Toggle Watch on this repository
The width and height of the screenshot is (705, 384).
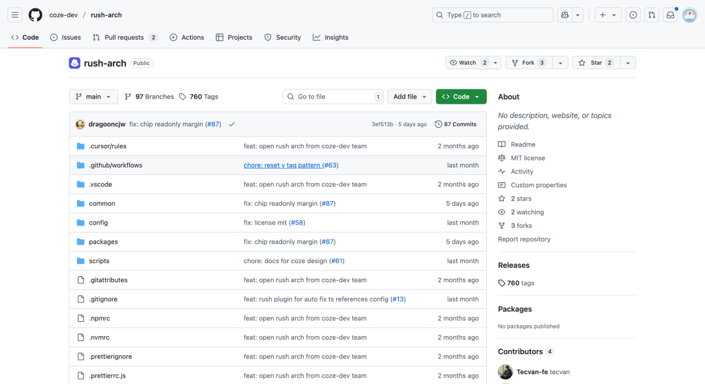[467, 63]
